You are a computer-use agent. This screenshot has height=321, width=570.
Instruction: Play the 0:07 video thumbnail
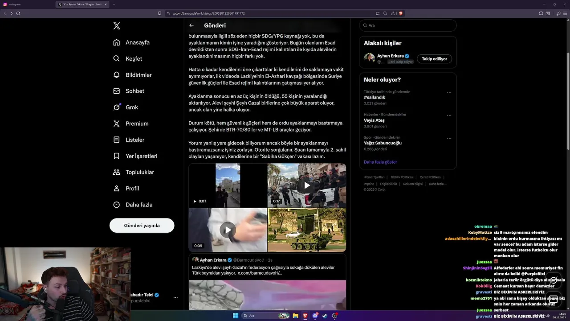pos(228,185)
